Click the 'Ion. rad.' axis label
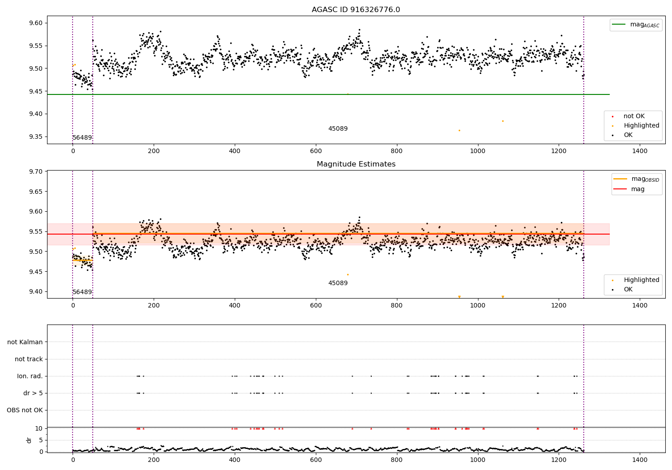 pos(30,376)
